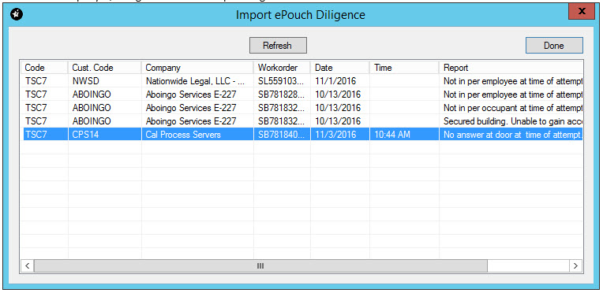Image resolution: width=603 pixels, height=293 pixels.
Task: Click the scroll right arrow
Action: 575,265
